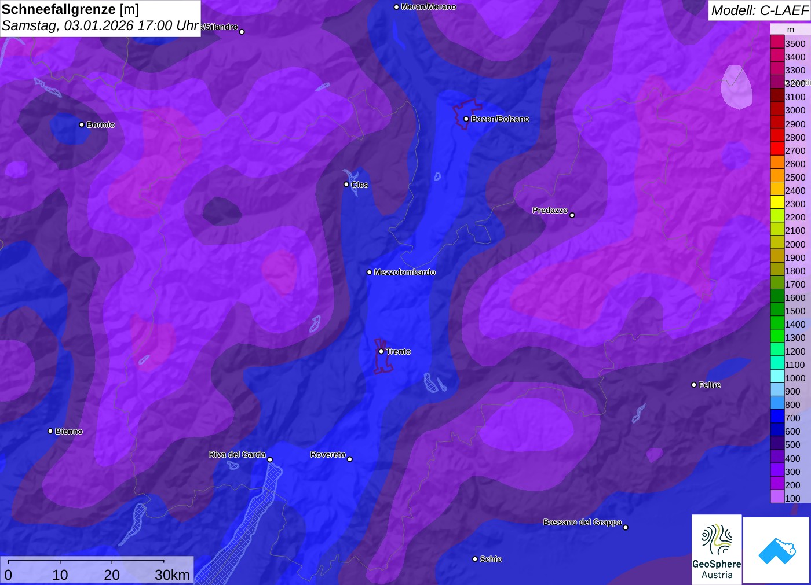This screenshot has height=585, width=811.
Task: Click the Bormio location marker
Action: (x=82, y=124)
